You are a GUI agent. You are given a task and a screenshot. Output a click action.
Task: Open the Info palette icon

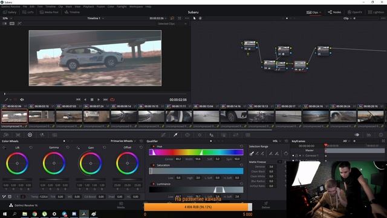(x=381, y=135)
